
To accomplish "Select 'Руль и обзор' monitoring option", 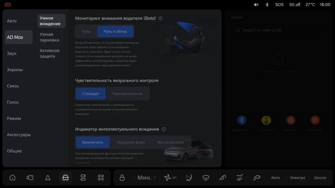I will [x=115, y=31].
